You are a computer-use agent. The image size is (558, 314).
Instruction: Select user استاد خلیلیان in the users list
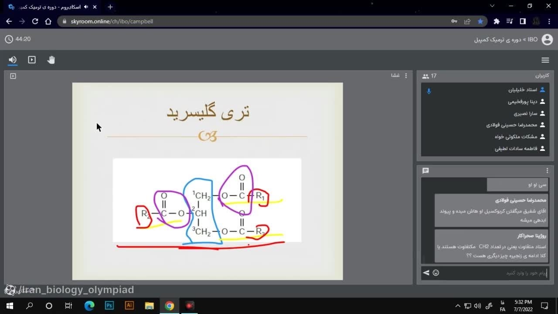pos(522,90)
